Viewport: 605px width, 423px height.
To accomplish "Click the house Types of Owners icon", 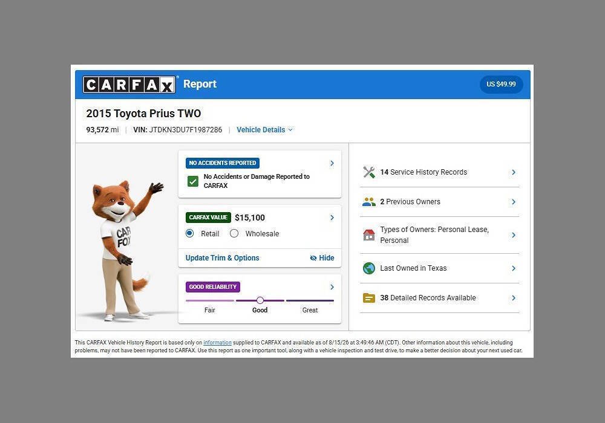I will point(369,235).
